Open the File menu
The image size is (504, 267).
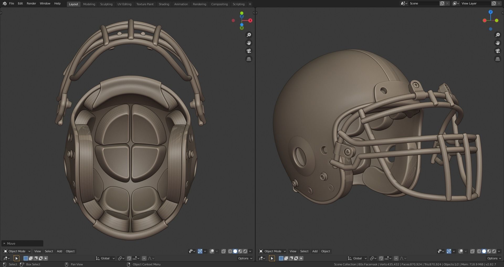point(12,3)
